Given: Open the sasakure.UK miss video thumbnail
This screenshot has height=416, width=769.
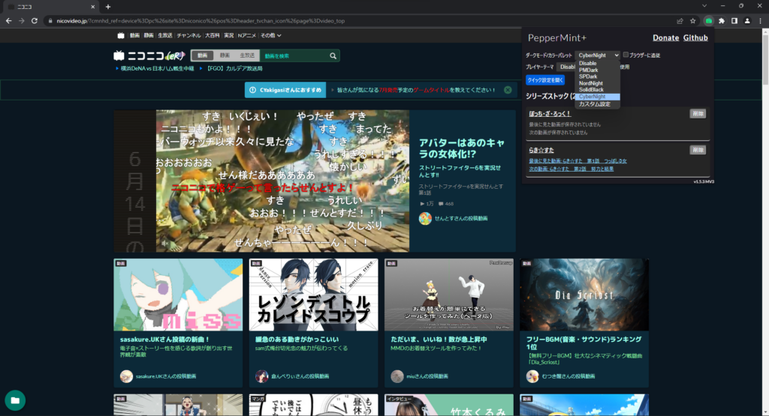Looking at the screenshot, I should pyautogui.click(x=178, y=295).
